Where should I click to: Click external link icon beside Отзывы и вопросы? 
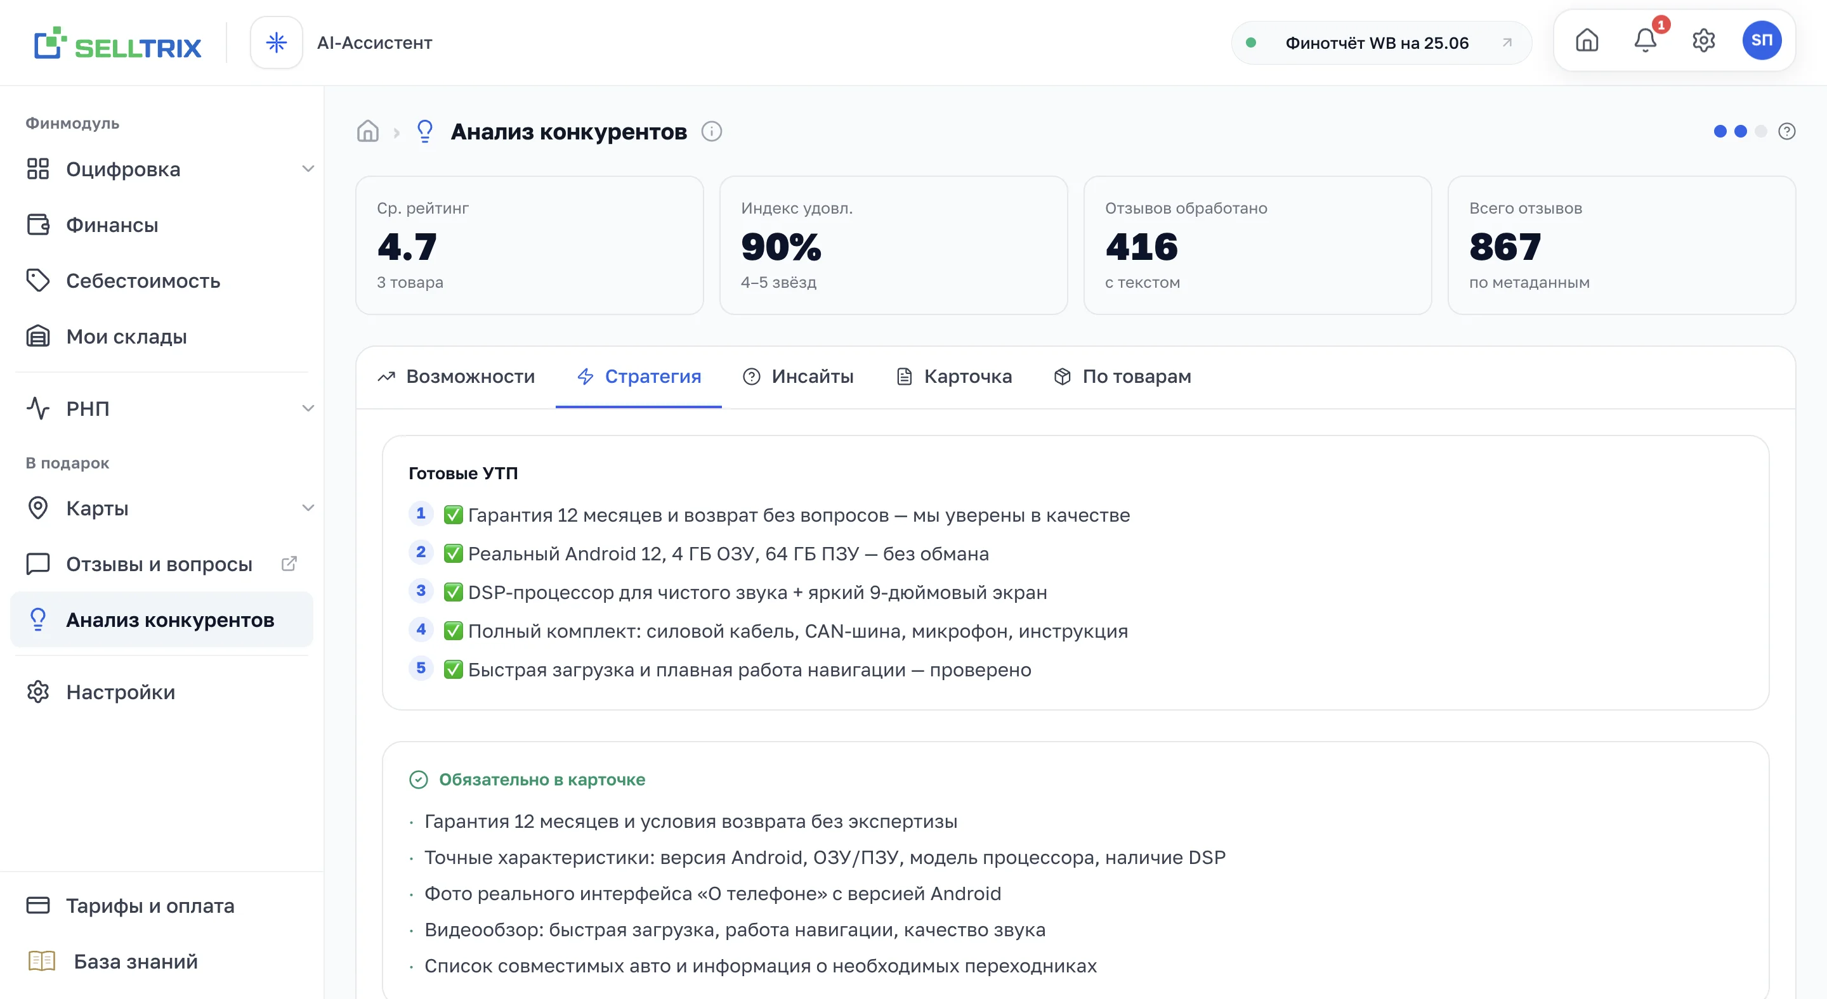click(289, 564)
